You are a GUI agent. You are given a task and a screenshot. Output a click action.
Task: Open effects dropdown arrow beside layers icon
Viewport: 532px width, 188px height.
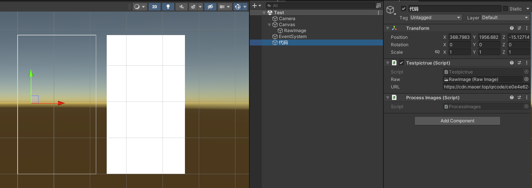200,6
